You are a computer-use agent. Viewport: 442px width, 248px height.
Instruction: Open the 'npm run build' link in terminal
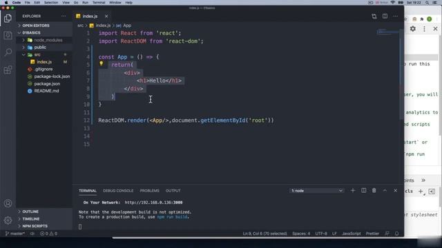pos(172,217)
